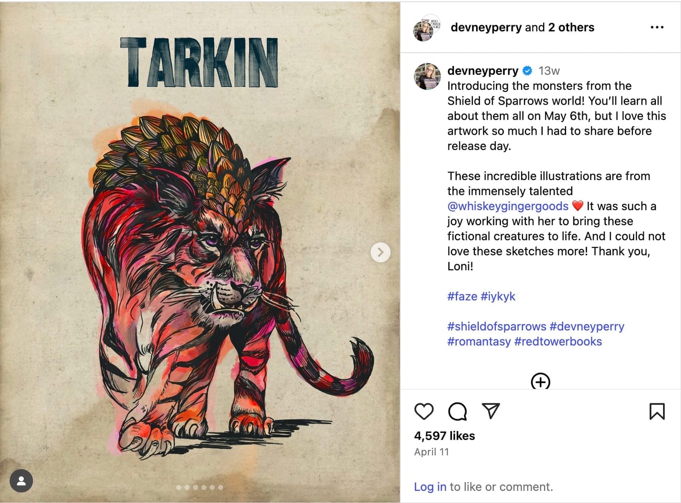Load more comments with the plus circle
This screenshot has height=503, width=681.
(540, 381)
